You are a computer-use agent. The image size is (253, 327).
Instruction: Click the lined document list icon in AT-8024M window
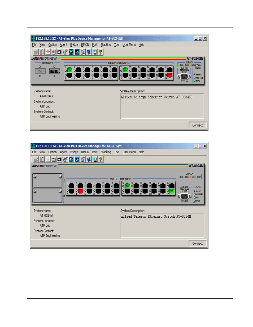pyautogui.click(x=54, y=159)
